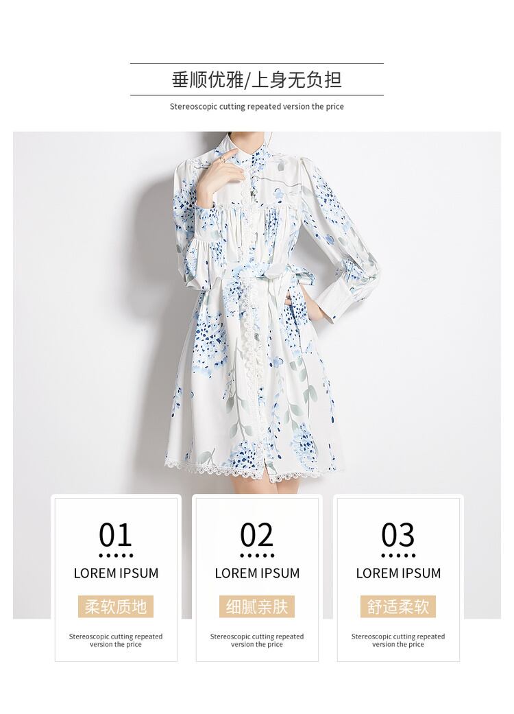Click the 02 number in the middle card
The image size is (514, 714).
(256, 534)
